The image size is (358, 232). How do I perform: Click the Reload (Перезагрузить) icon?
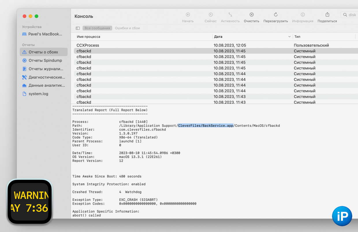[x=275, y=15]
